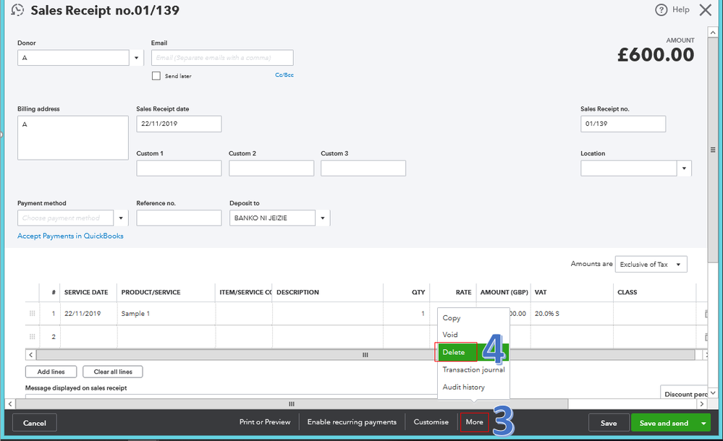Image resolution: width=723 pixels, height=441 pixels.
Task: Close the Sales Receipt window
Action: coord(705,9)
